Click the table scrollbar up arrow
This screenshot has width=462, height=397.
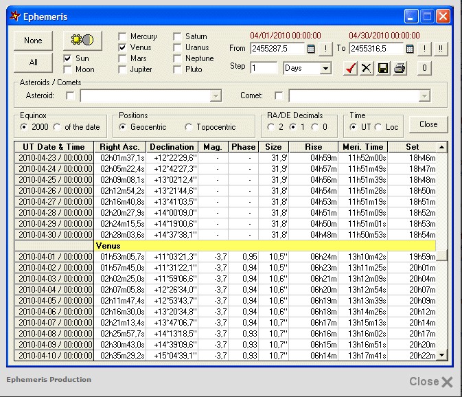point(441,147)
